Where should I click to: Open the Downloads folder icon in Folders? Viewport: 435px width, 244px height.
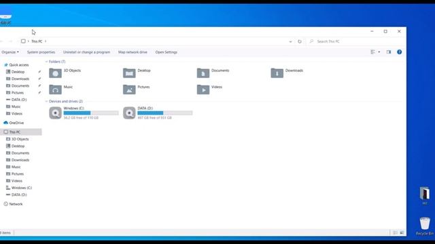click(277, 73)
